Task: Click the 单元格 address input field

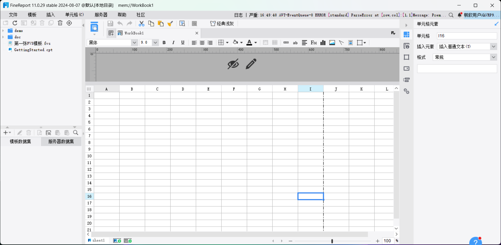Action: pos(466,36)
